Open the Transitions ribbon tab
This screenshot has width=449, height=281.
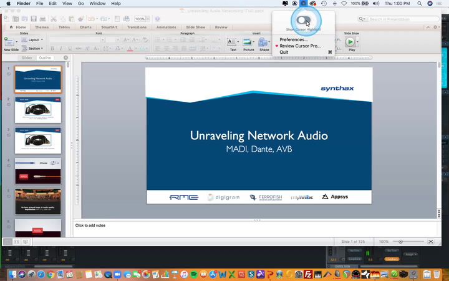137,27
